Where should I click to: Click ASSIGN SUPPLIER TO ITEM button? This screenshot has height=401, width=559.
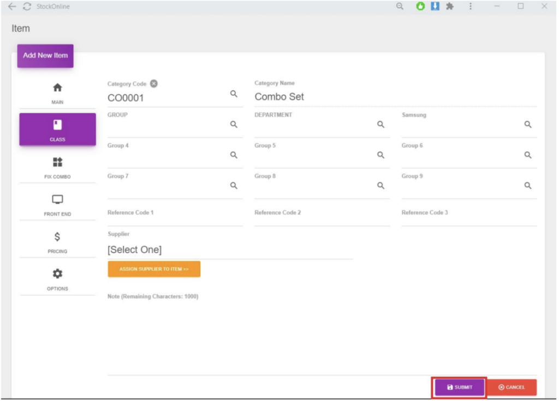(154, 269)
